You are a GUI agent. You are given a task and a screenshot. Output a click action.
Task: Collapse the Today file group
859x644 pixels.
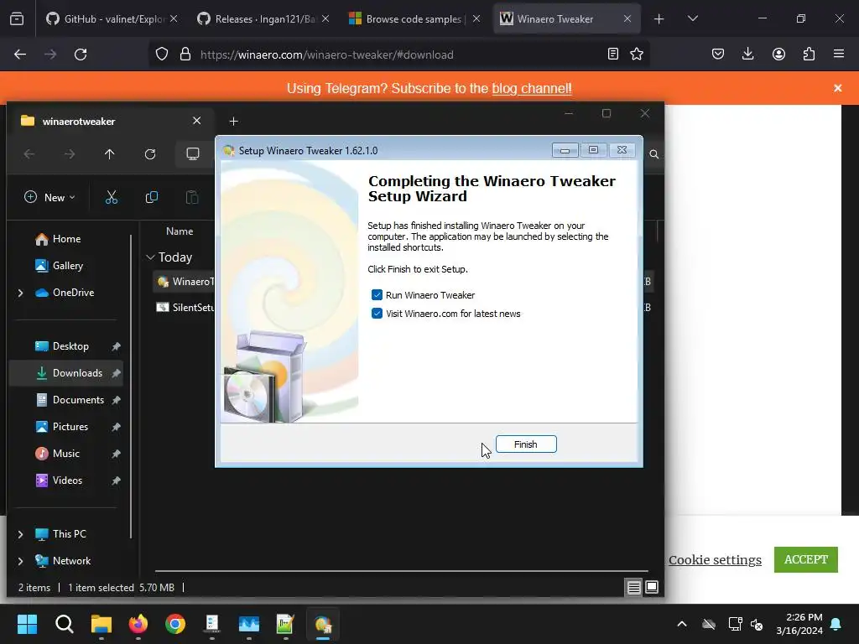click(x=151, y=257)
